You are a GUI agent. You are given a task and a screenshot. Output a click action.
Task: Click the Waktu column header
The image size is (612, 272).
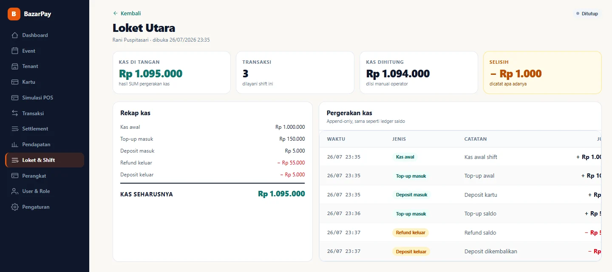pos(336,139)
